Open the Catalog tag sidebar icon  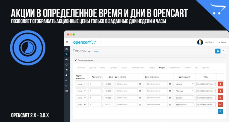[66, 54]
